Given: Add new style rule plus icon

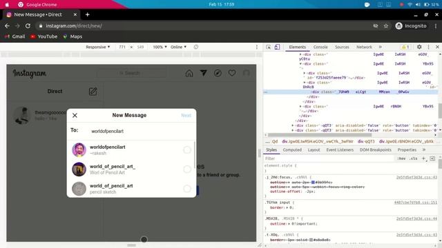Looking at the screenshot, I should 423,158.
